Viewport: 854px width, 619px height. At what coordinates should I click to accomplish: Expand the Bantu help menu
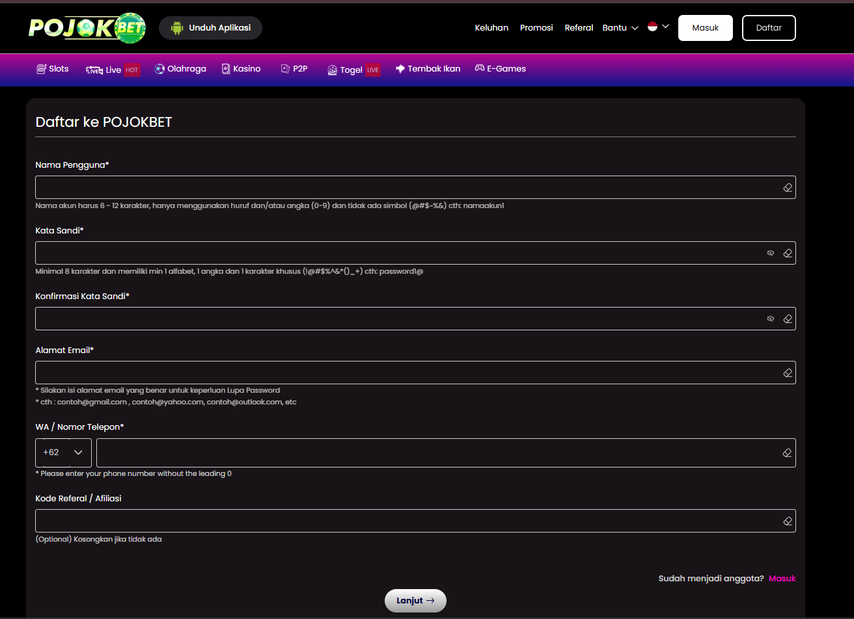[x=620, y=28]
